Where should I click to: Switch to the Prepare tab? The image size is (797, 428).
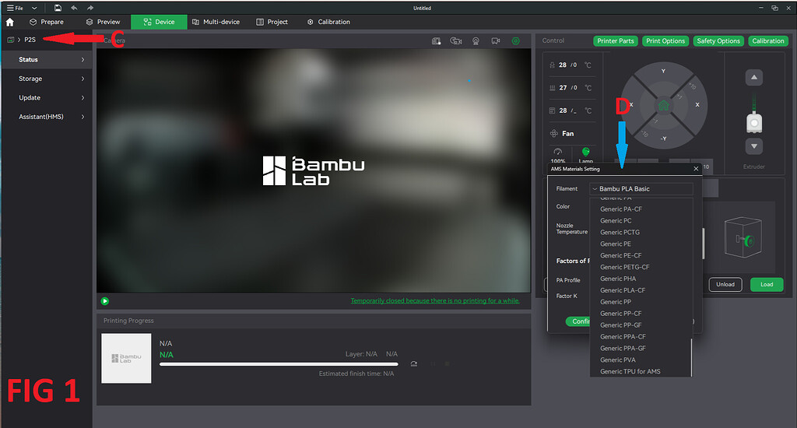(47, 22)
